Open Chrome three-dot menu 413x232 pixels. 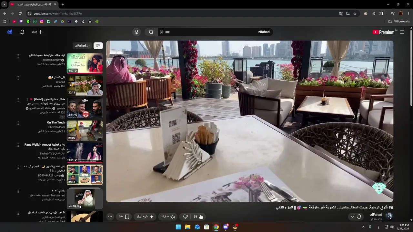pyautogui.click(x=408, y=14)
